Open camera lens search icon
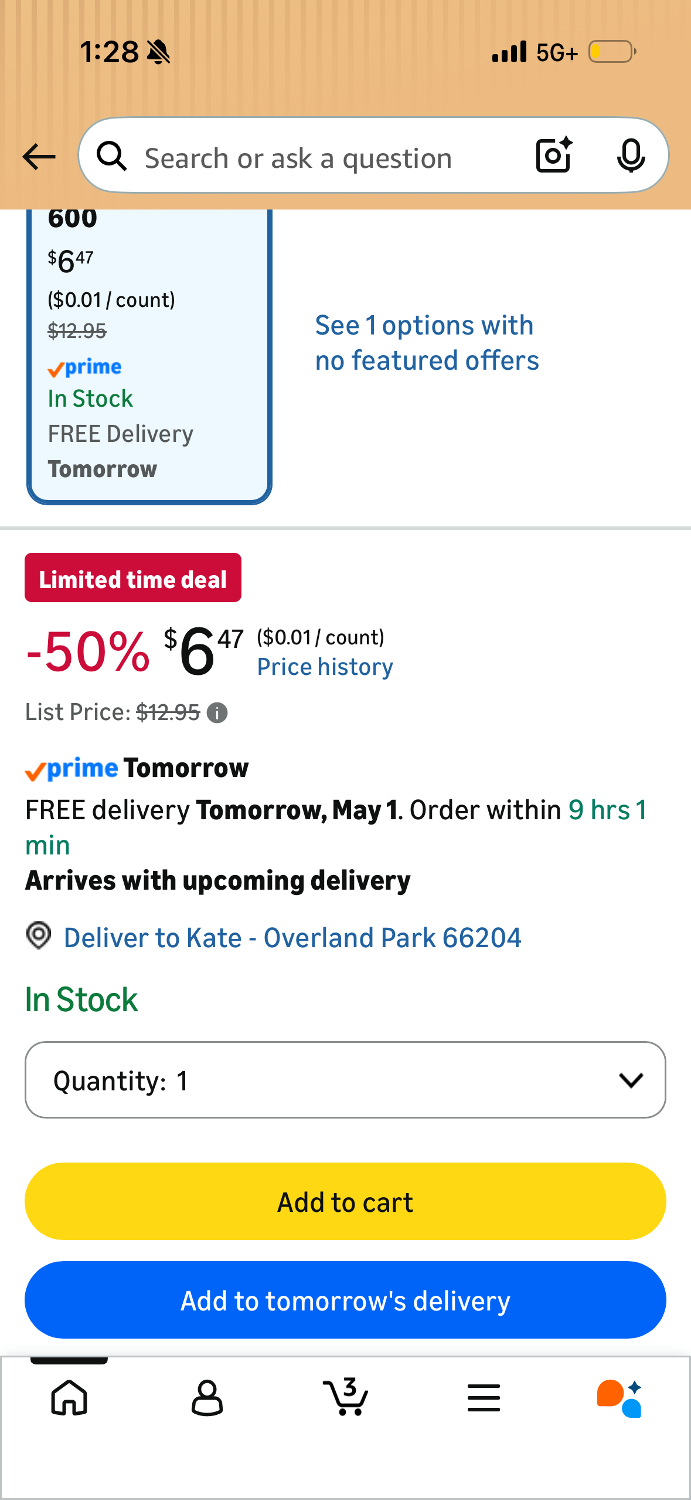 [x=554, y=155]
